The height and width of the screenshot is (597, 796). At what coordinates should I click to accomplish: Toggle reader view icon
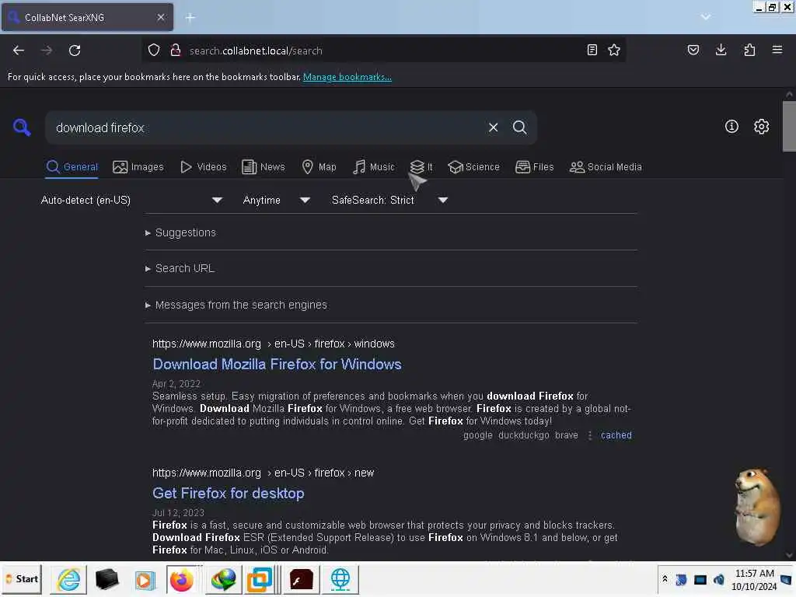click(592, 50)
